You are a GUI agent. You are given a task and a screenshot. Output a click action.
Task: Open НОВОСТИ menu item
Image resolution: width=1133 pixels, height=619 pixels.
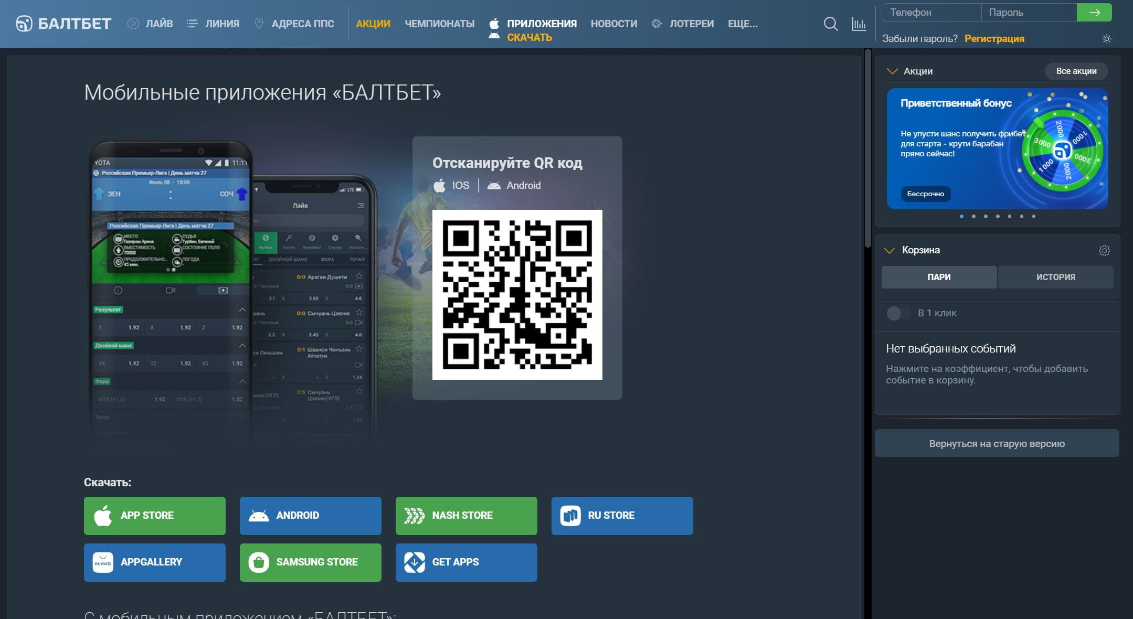click(x=614, y=24)
